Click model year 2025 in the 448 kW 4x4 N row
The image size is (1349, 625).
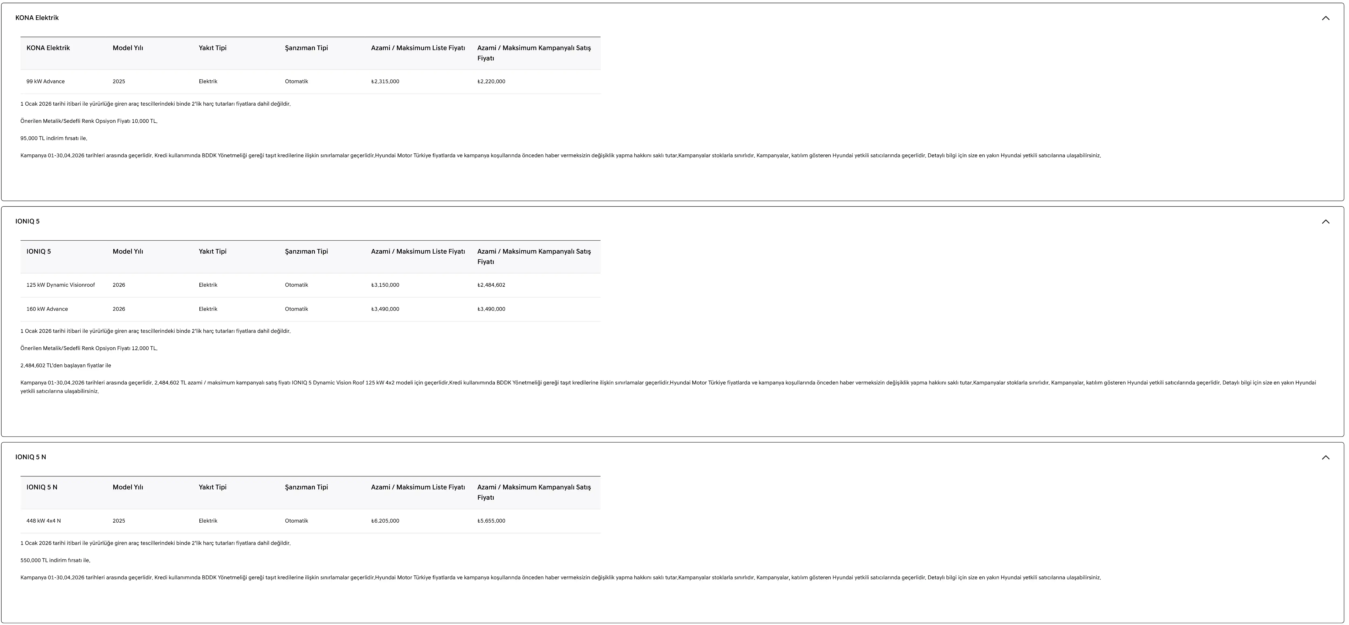pos(119,521)
